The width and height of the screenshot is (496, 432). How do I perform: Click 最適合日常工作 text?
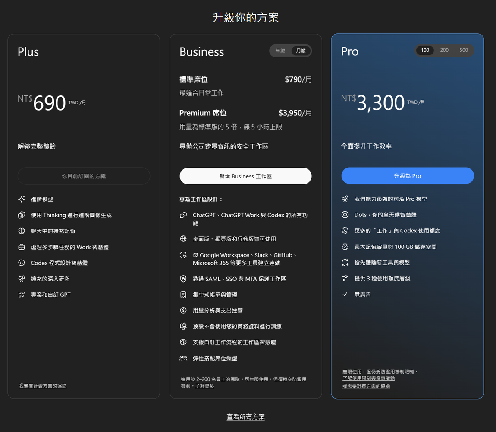tap(201, 93)
